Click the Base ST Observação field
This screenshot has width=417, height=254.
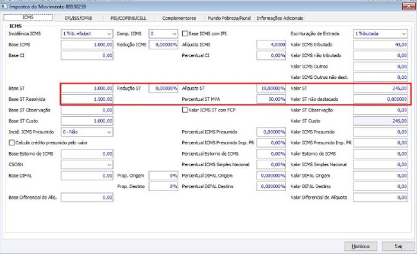click(x=87, y=110)
